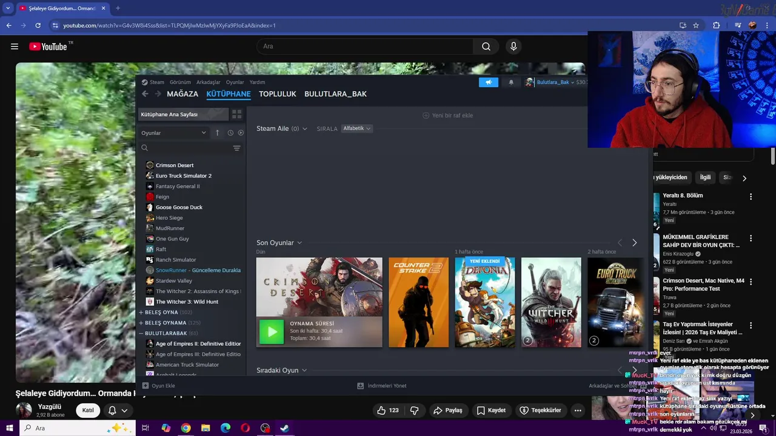Screen dimensions: 776x436
Task: Open Arkadaşlar menu
Action: point(208,82)
